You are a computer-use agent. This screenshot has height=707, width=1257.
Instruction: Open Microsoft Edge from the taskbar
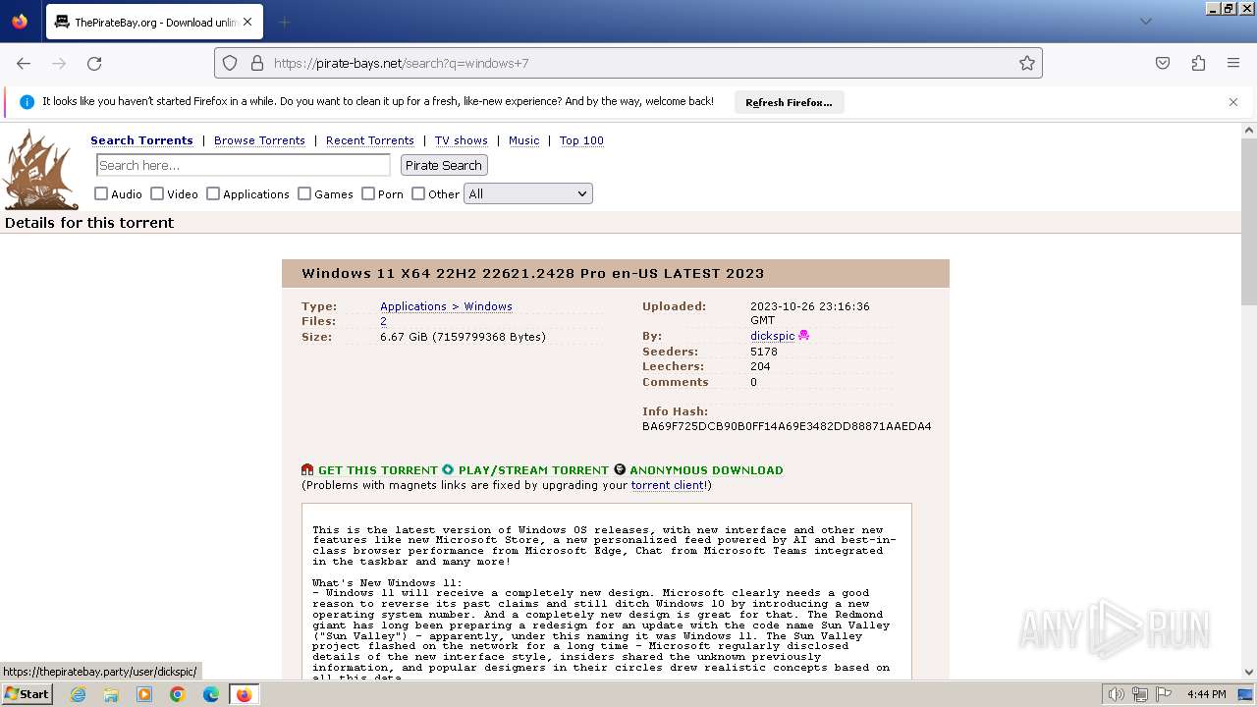pos(211,694)
